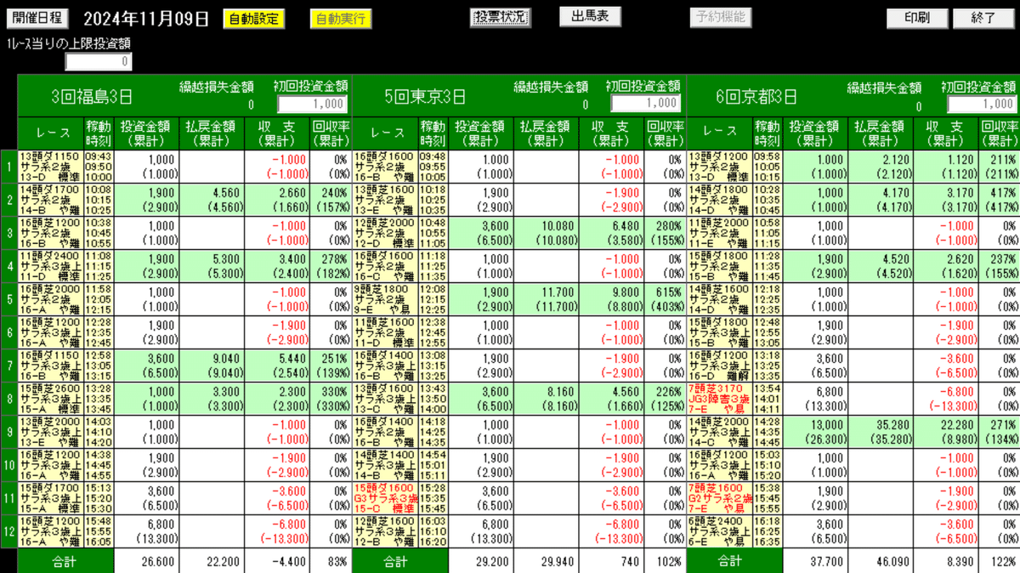This screenshot has width=1020, height=573.
Task: Edit 初回投資金額 field for 6回京都3日
Action: [982, 104]
